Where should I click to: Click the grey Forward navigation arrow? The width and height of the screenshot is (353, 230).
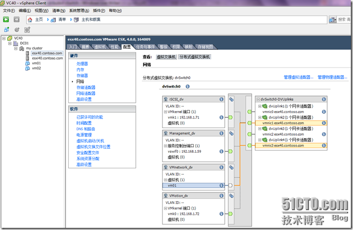[x=17, y=20]
